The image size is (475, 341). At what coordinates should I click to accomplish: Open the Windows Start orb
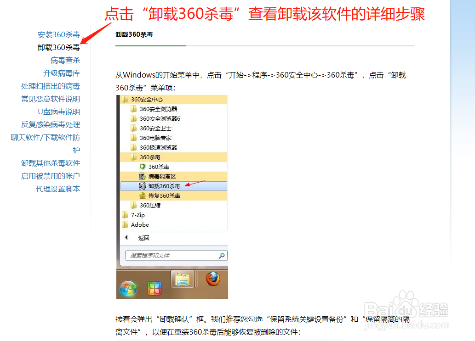tap(128, 289)
